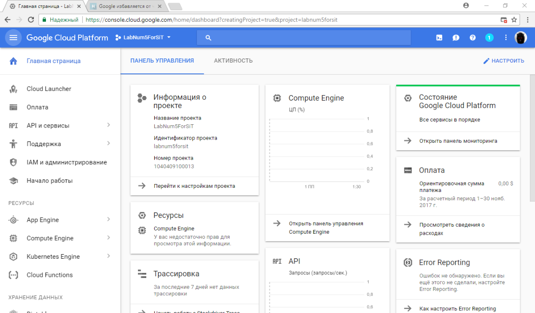Expand the Kubernetes Engine submenu chevron
The image size is (535, 313).
pos(109,256)
